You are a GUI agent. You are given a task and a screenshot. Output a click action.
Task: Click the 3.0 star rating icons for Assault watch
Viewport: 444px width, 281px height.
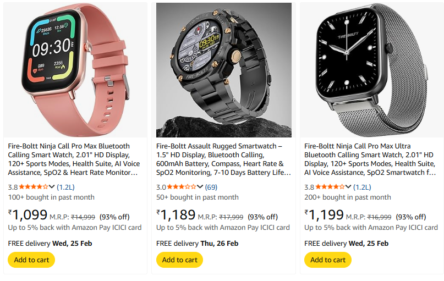tap(182, 186)
